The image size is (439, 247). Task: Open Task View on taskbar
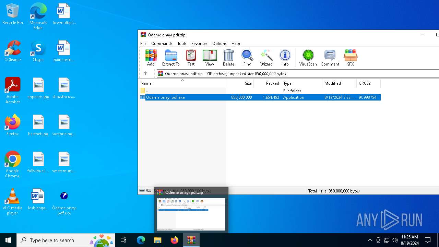[x=123, y=240]
